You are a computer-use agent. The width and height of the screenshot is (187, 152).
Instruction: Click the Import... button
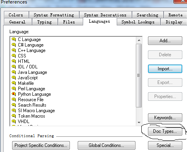(x=165, y=69)
